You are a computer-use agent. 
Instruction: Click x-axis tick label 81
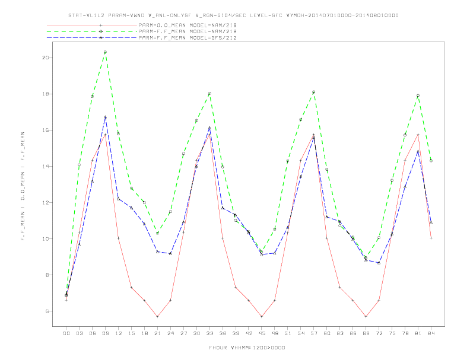(418, 333)
